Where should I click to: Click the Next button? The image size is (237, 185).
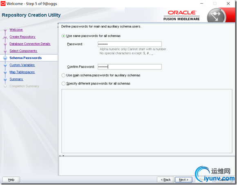[x=183, y=180]
